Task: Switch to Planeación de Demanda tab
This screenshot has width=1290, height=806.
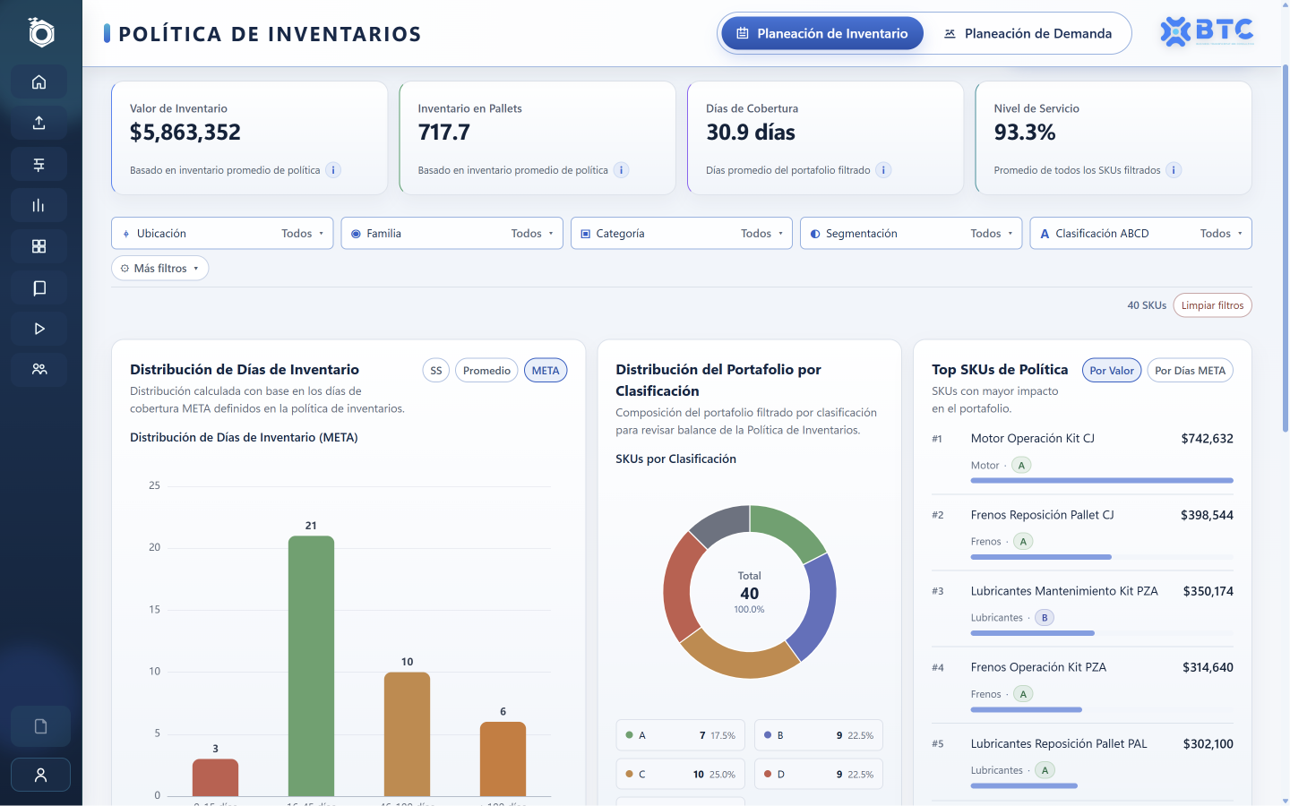Action: pos(1028,33)
